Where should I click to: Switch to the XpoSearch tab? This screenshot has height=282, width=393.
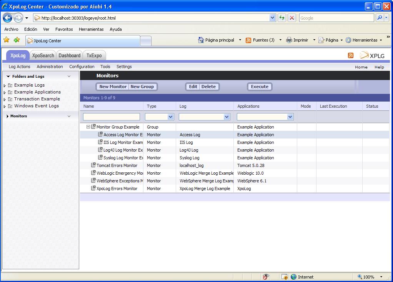point(43,55)
